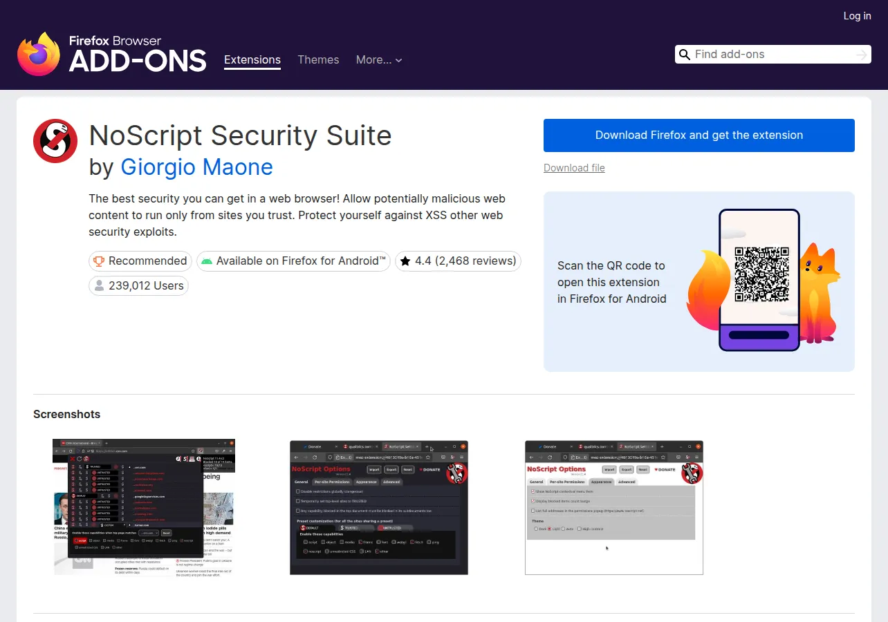The width and height of the screenshot is (888, 622).
Task: Open the dark NoScript Options screenshot
Action: point(379,507)
